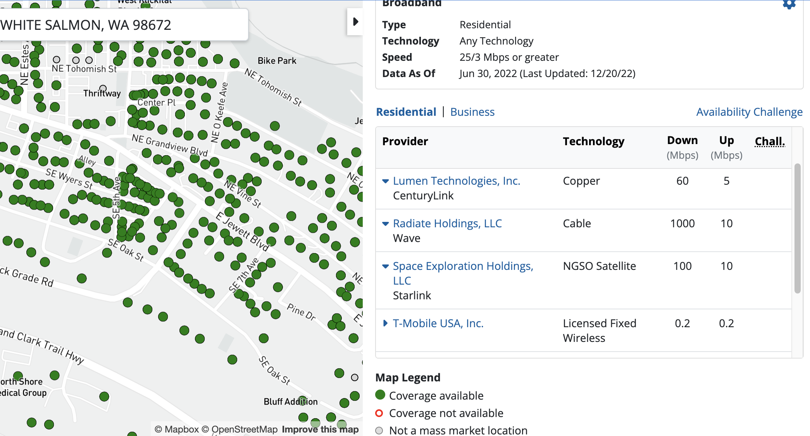The width and height of the screenshot is (810, 436).
Task: Switch to Residential tab
Action: pos(406,112)
